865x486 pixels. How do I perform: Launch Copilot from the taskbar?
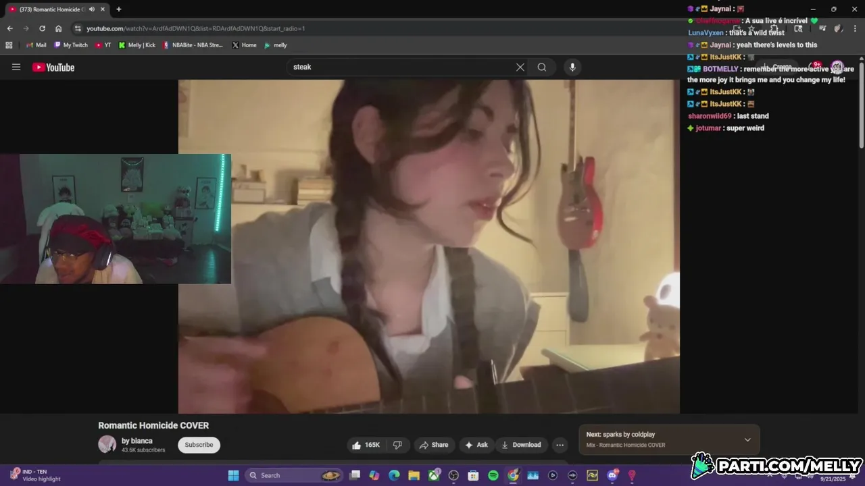click(x=374, y=475)
